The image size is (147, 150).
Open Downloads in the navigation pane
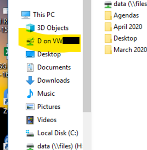(54, 80)
